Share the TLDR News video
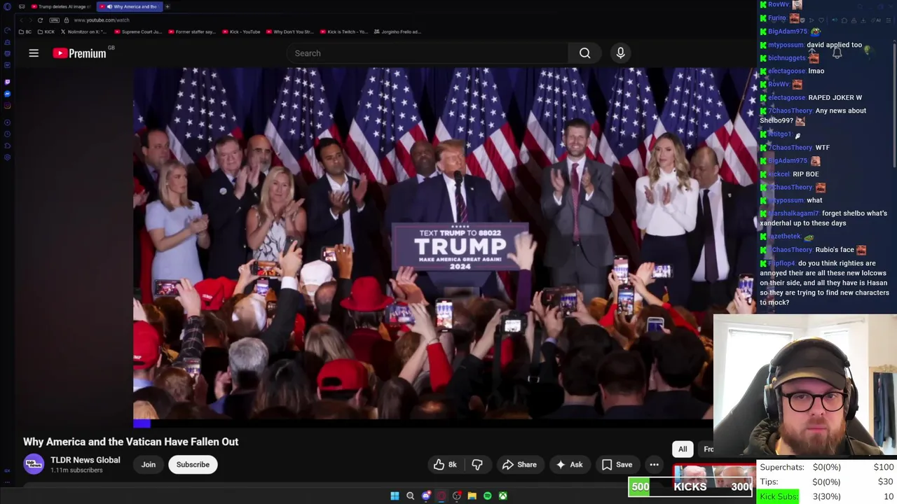 [519, 464]
